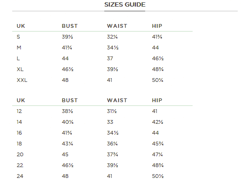Click the UK header in first table
Screen dimensions: 241x185
coord(21,26)
